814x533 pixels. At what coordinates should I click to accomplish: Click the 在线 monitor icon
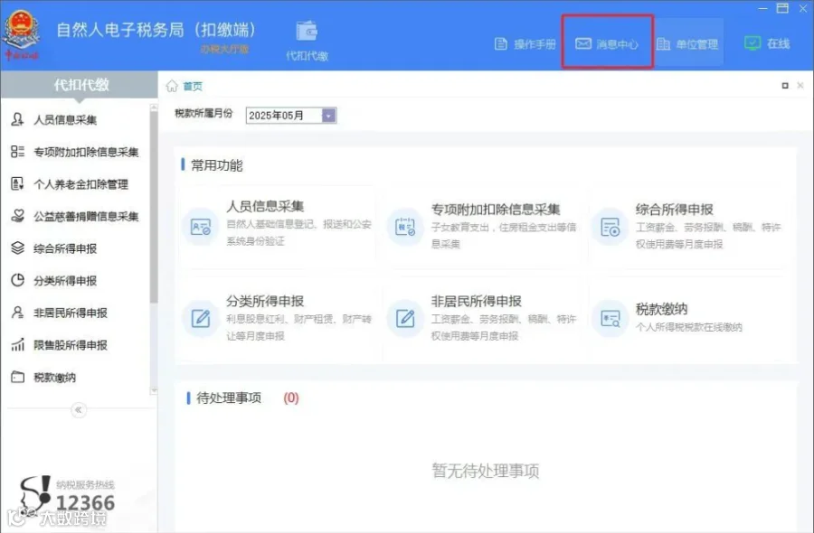pyautogui.click(x=752, y=43)
